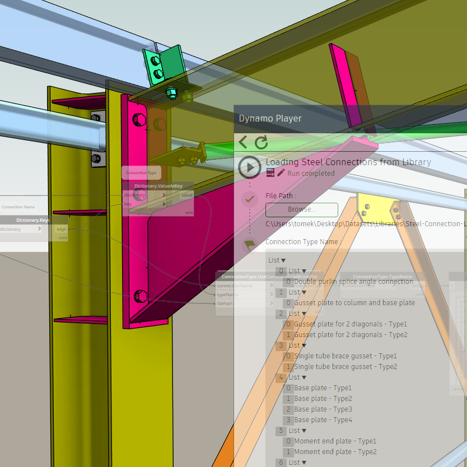467x467 pixels.
Task: Select the Dictionary.ValueAtKey node header
Action: point(158,186)
